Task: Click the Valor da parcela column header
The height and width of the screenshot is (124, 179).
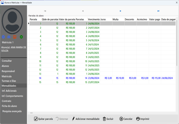Action: click(67, 19)
